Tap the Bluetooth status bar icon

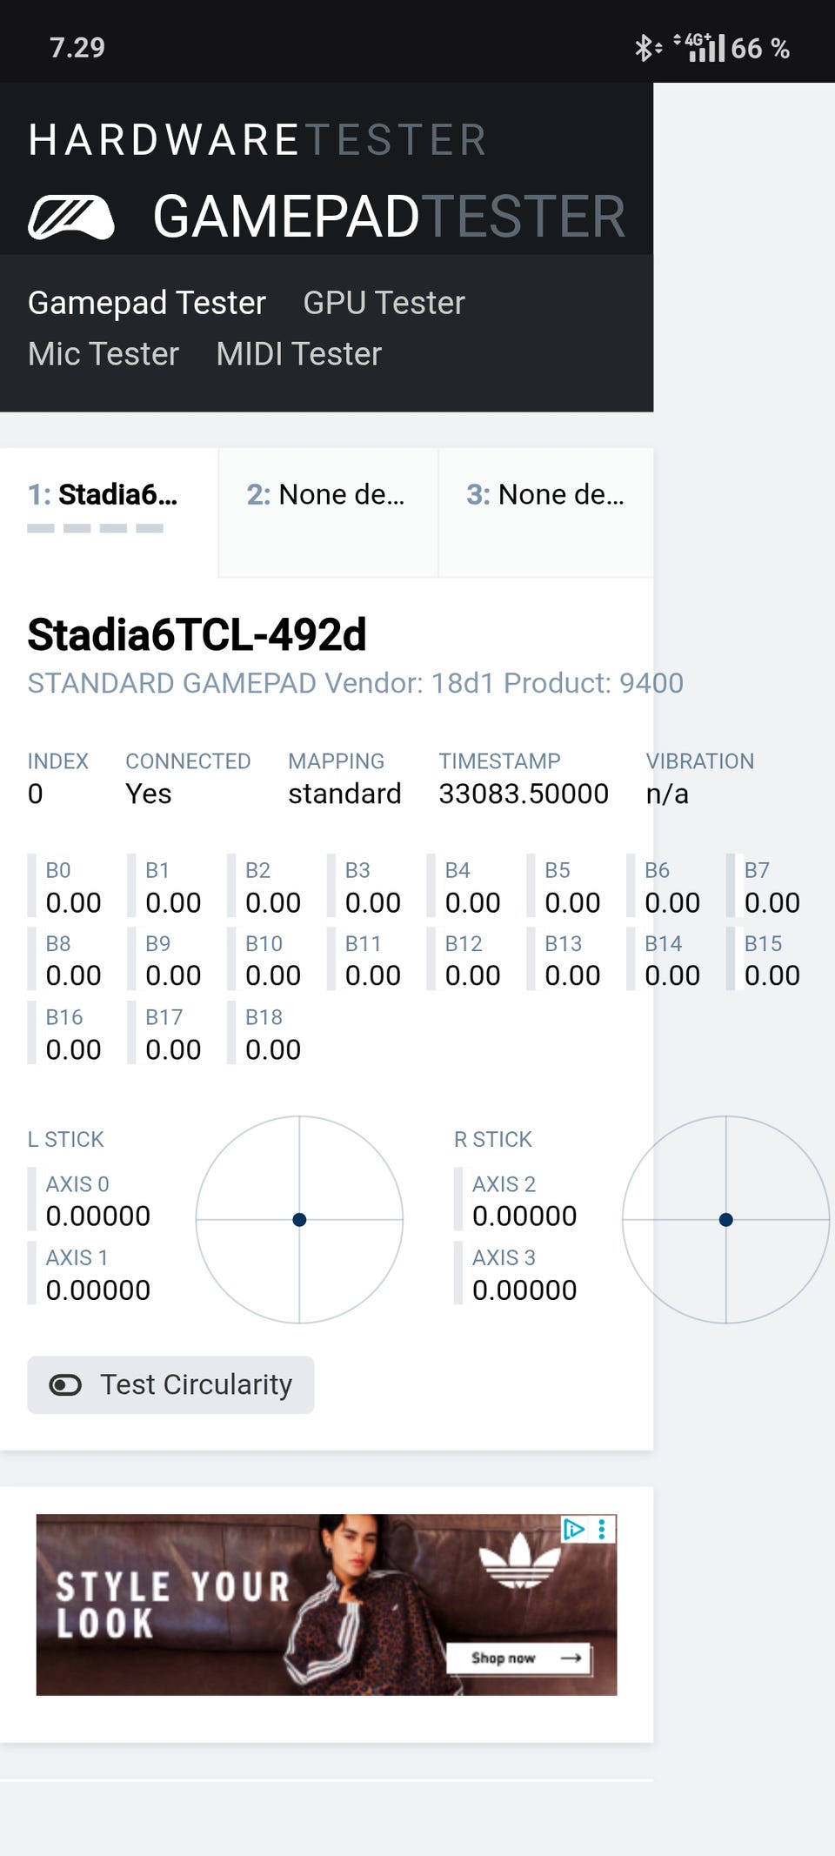point(645,48)
